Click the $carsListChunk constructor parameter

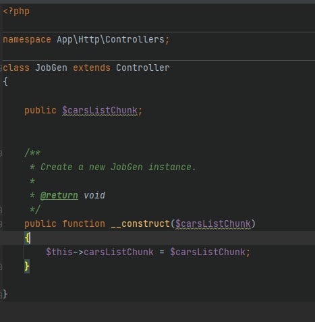[213, 224]
